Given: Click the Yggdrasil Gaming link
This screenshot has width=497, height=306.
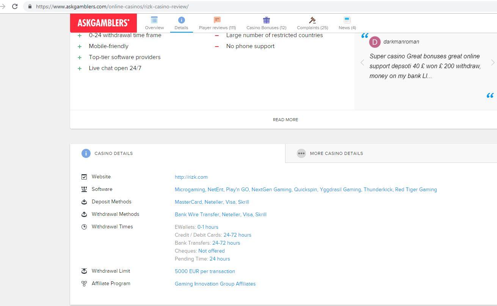Looking at the screenshot, I should point(340,189).
